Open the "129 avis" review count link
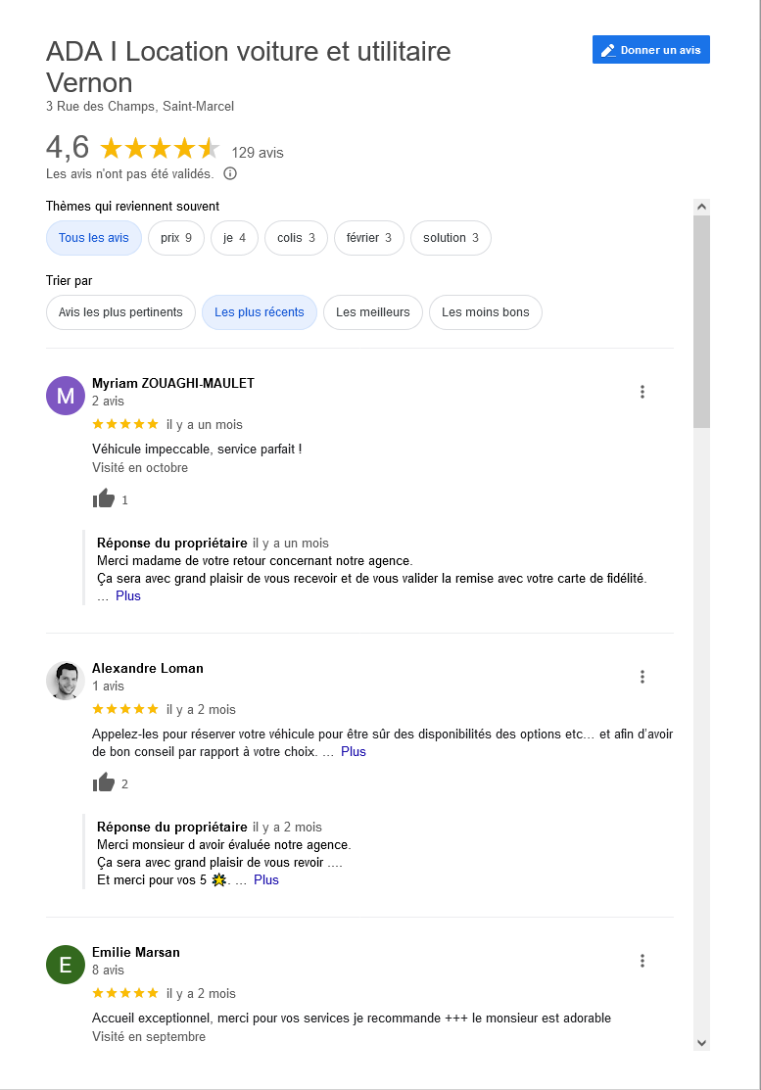The width and height of the screenshot is (761, 1090). (x=258, y=153)
